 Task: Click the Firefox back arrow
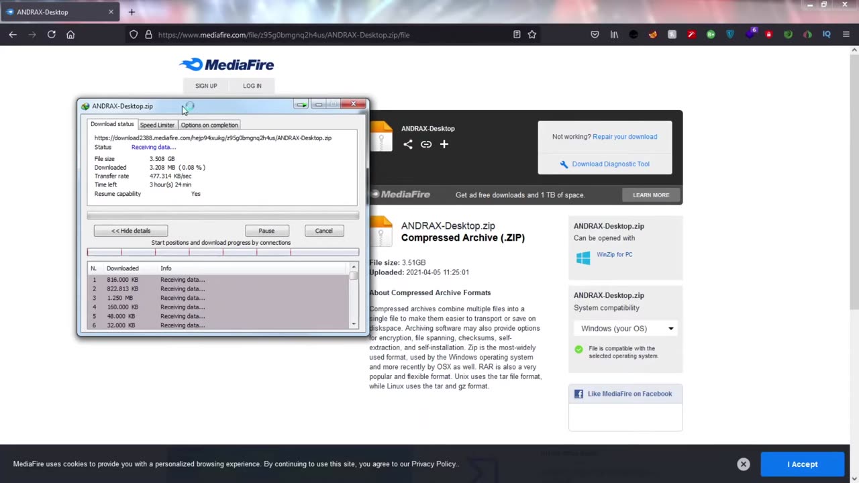tap(13, 34)
